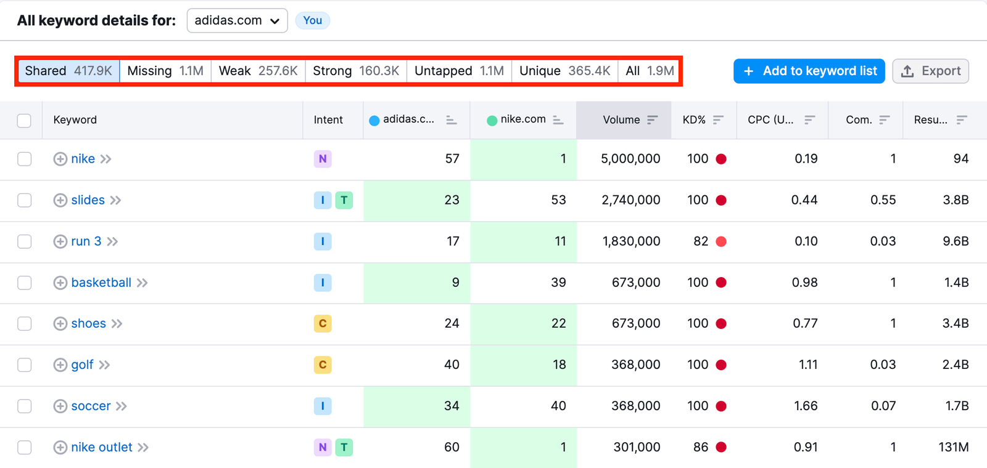This screenshot has width=987, height=468.
Task: Open the basketball keyword link
Action: 101,283
